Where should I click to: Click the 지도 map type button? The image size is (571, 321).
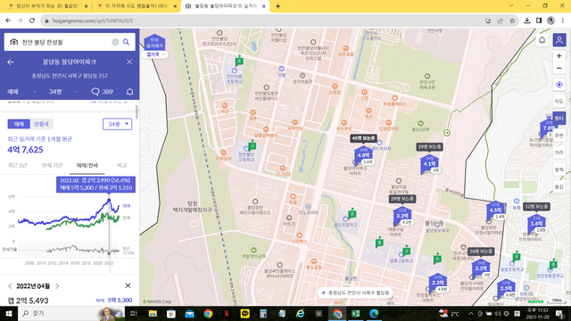point(559,101)
